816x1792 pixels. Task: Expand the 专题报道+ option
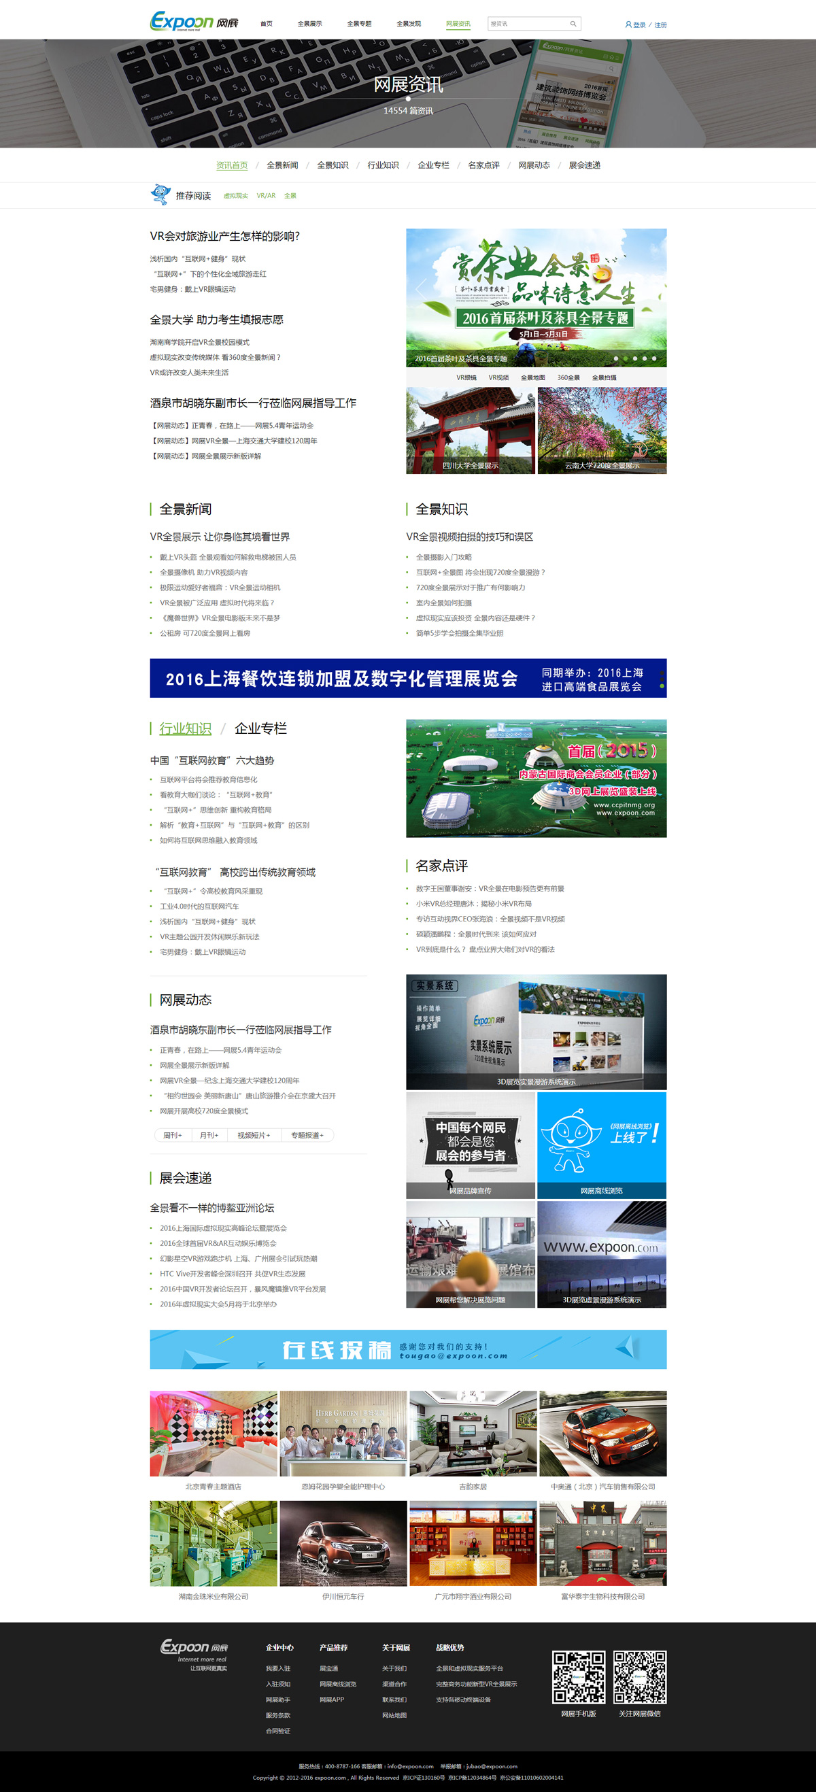tap(307, 1135)
